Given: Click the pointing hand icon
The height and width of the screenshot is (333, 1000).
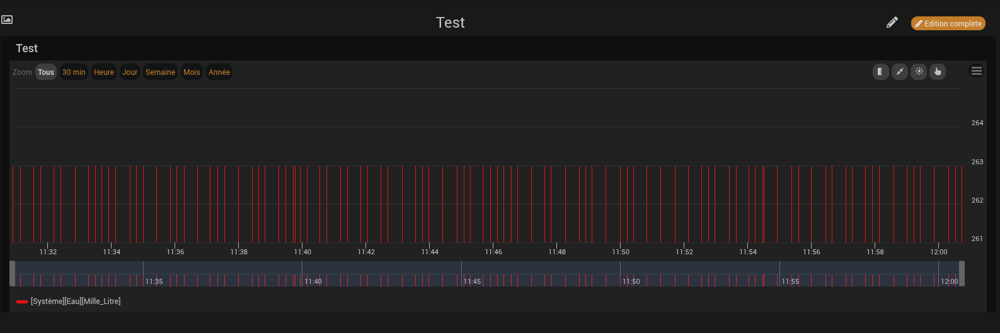Looking at the screenshot, I should [938, 72].
